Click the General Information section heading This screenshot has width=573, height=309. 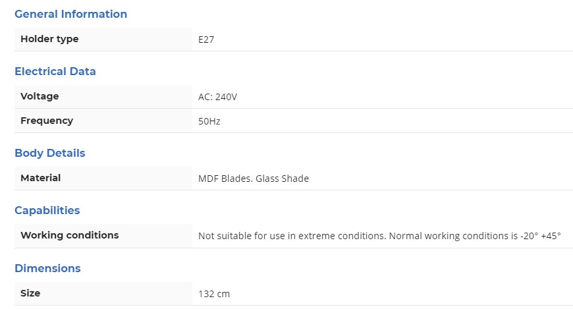(70, 14)
